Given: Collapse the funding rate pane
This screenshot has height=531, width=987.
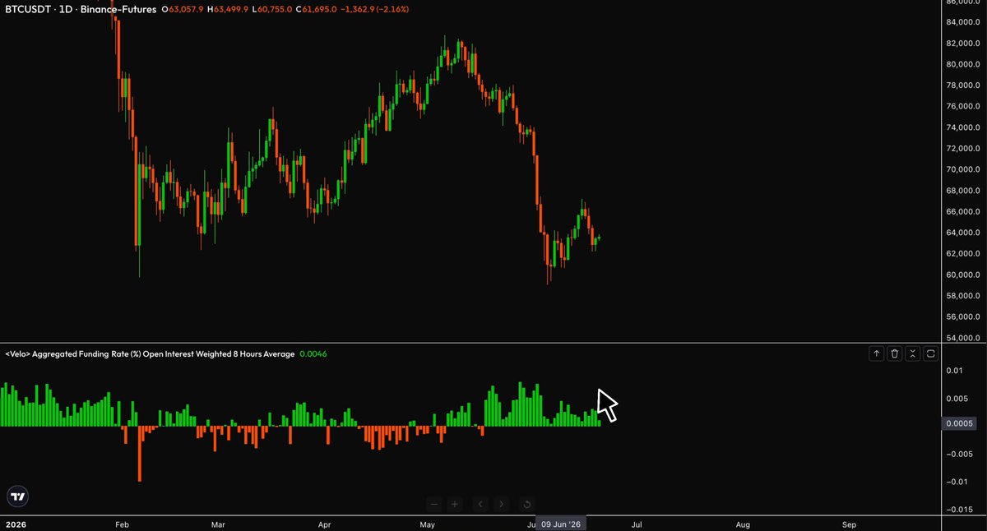Looking at the screenshot, I should (x=913, y=353).
